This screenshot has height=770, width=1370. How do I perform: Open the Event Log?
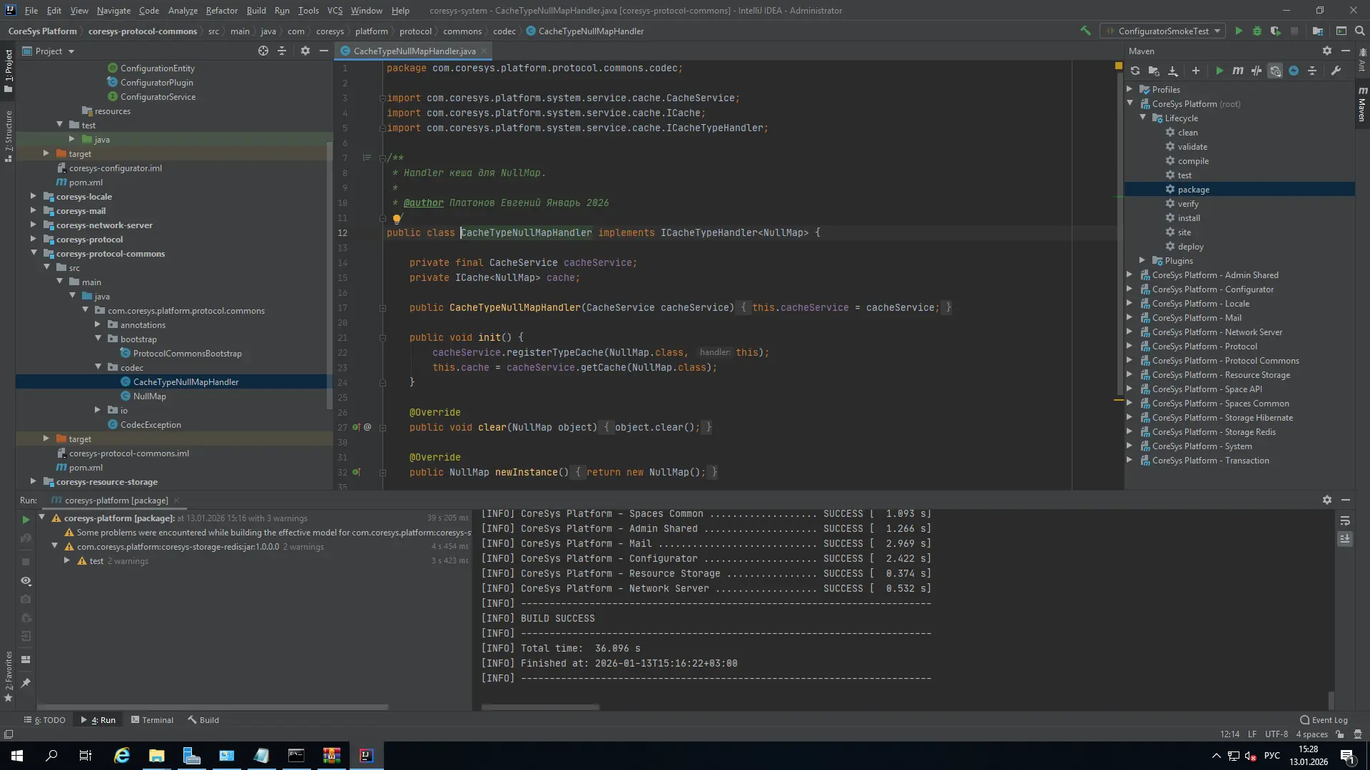click(x=1324, y=720)
